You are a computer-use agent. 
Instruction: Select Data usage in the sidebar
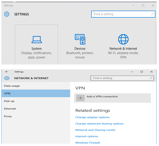pyautogui.click(x=36, y=86)
